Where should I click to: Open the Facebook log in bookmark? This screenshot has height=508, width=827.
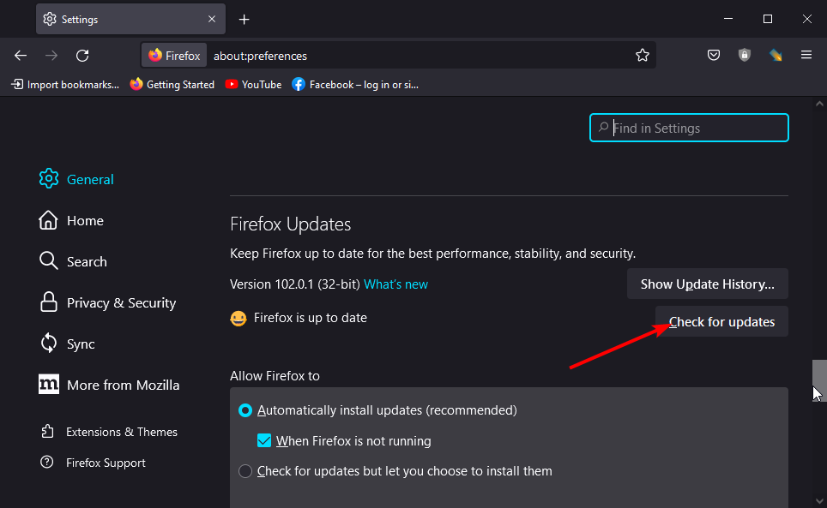[355, 84]
